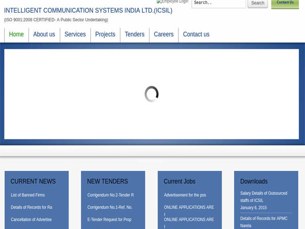Screen dimensions: 305x229
Task: Open the About us menu
Action: pyautogui.click(x=44, y=35)
